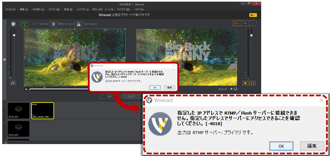Click the Wirecast logo icon above the left audio meter
330x156 pixels.
tap(14, 24)
